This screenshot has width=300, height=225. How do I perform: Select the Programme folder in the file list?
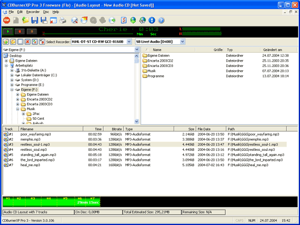coord(156,76)
